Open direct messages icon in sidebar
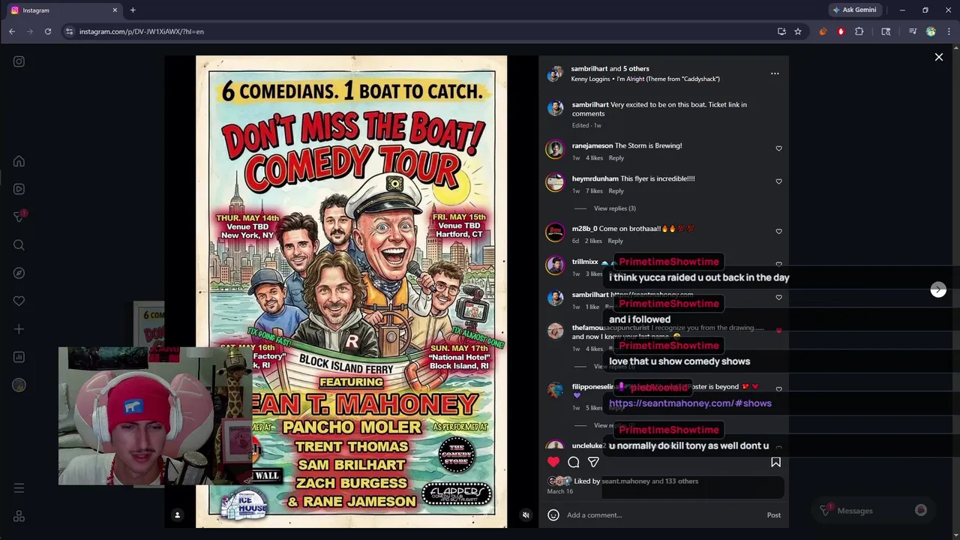Screen dimensions: 960x540 tap(19, 217)
